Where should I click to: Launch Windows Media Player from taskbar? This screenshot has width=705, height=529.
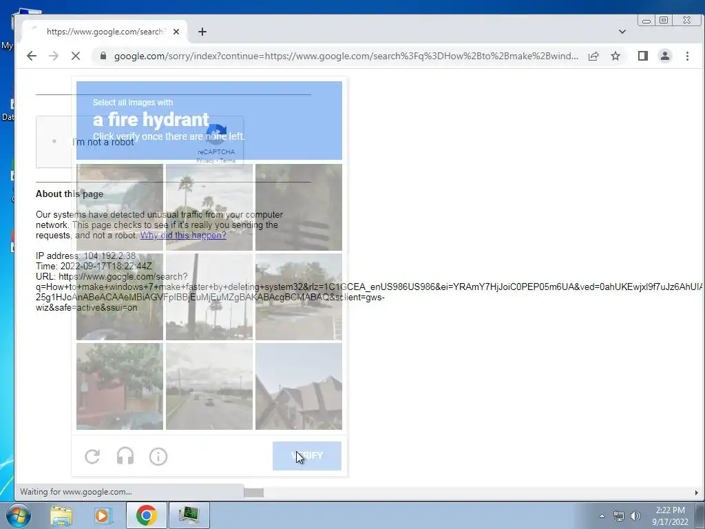pos(103,515)
